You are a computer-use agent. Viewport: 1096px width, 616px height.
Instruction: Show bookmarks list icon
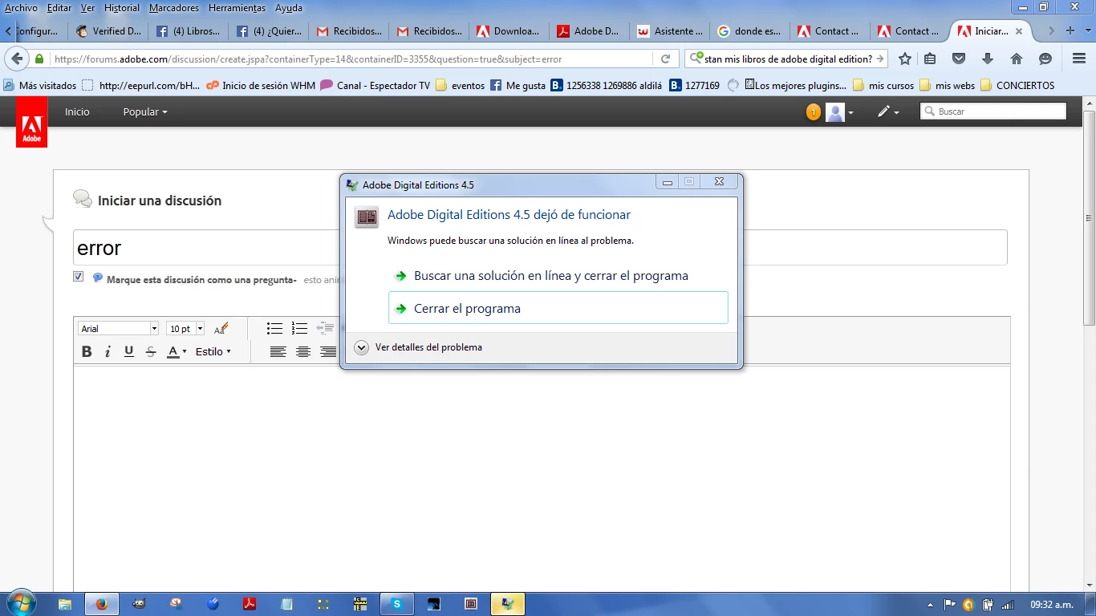click(x=930, y=59)
